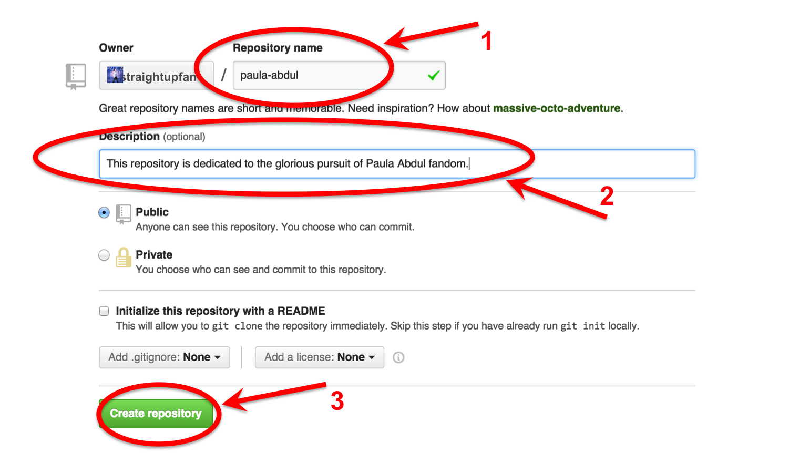Click the green checkmark in repository name field
This screenshot has height=453, width=789.
pyautogui.click(x=433, y=76)
